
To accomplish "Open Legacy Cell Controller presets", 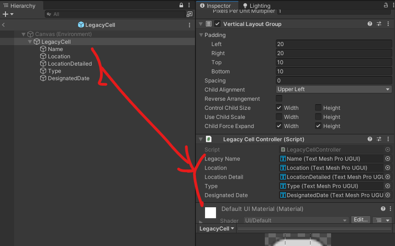I will pyautogui.click(x=379, y=139).
